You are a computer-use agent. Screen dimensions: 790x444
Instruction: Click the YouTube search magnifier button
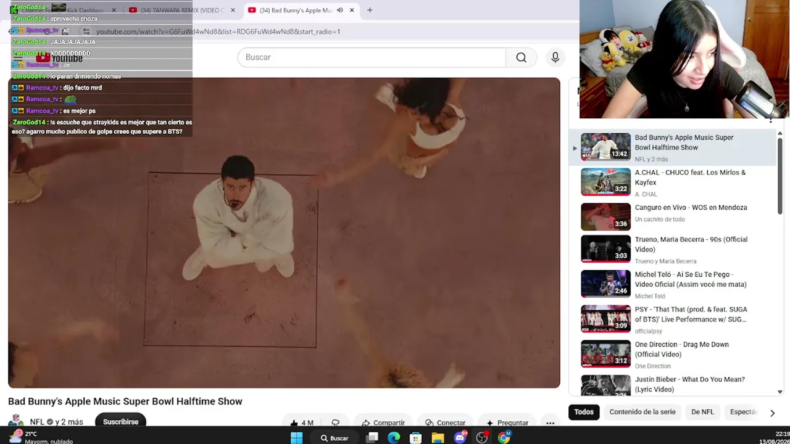pos(521,57)
